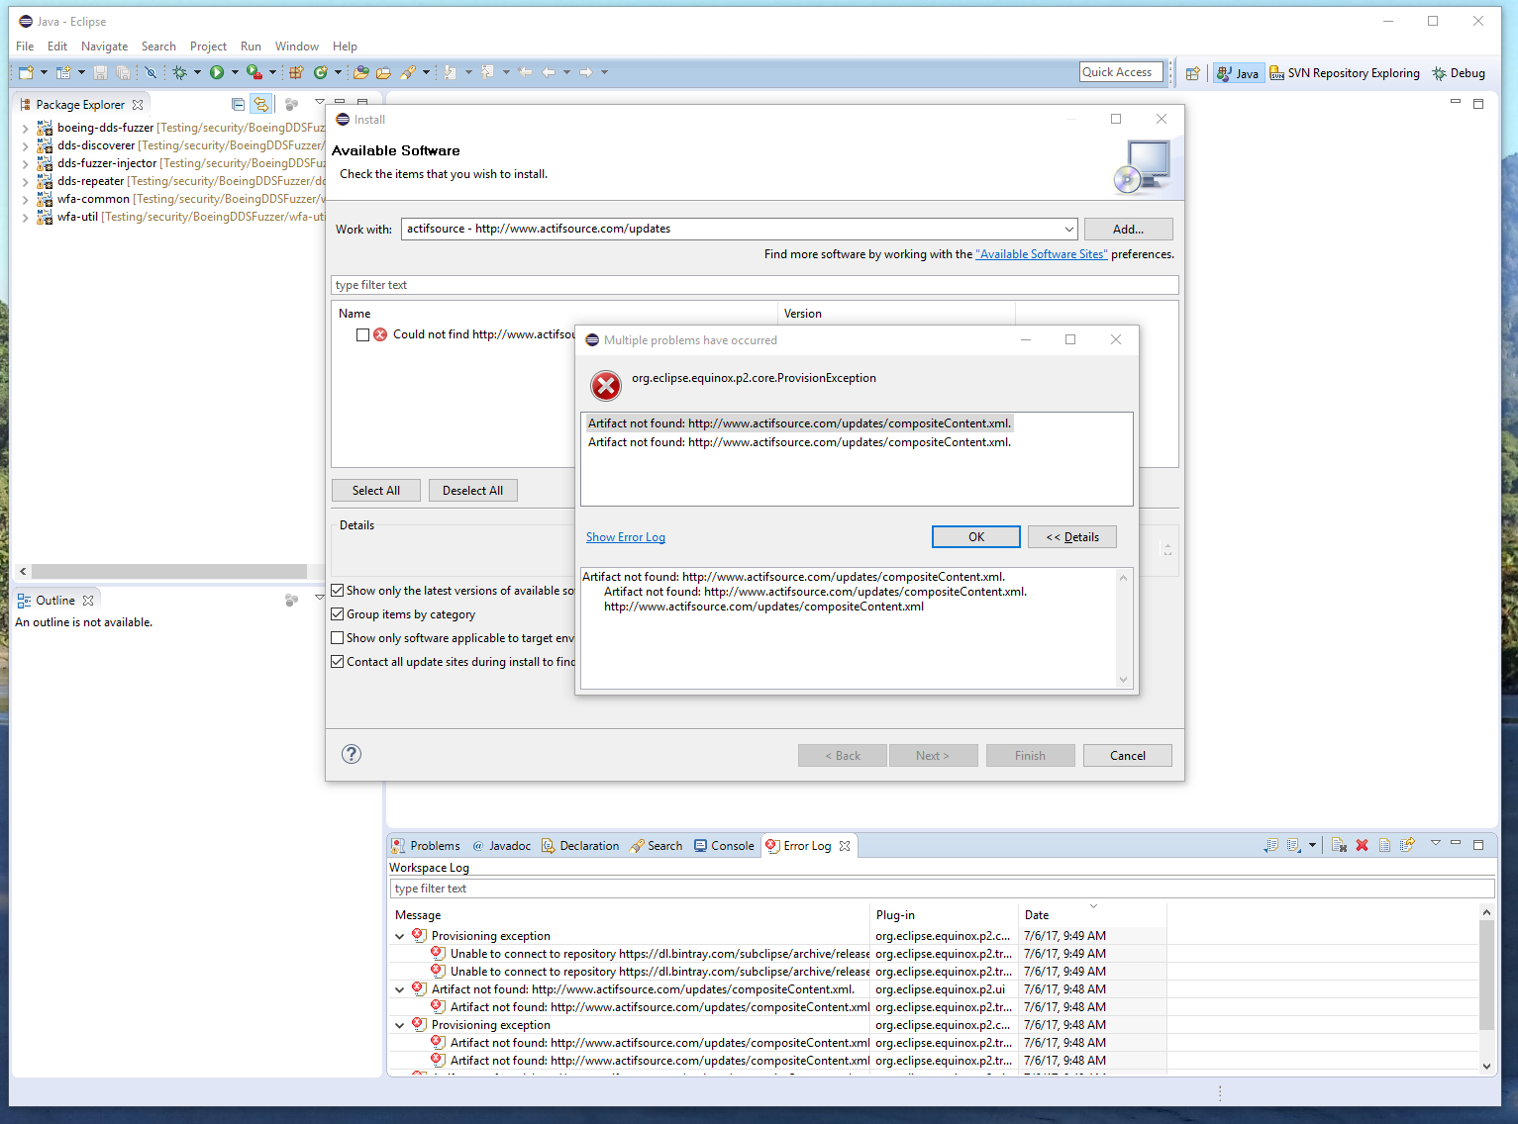
Task: Close the Outline view tab
Action: click(x=88, y=601)
